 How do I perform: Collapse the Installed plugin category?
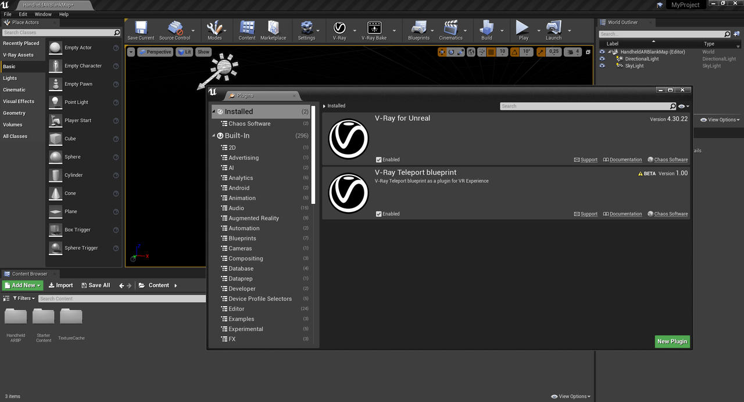[214, 112]
